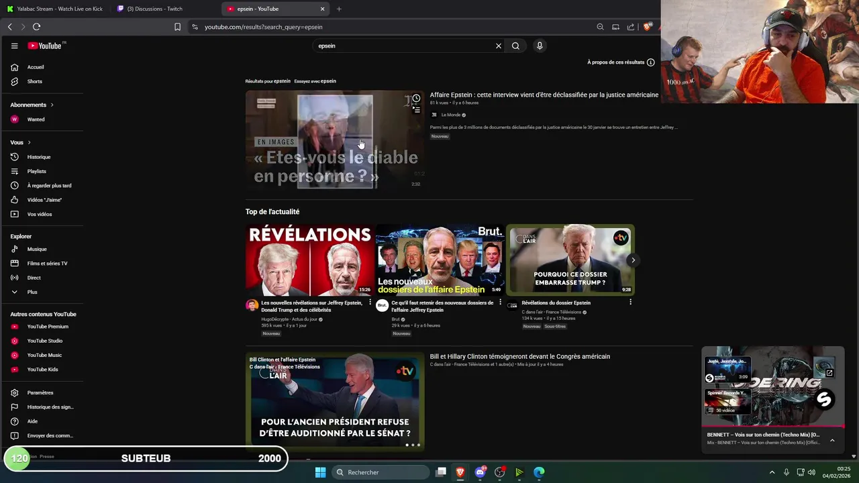Add Le Monde video to Watch Later
859x483 pixels.
tap(416, 99)
